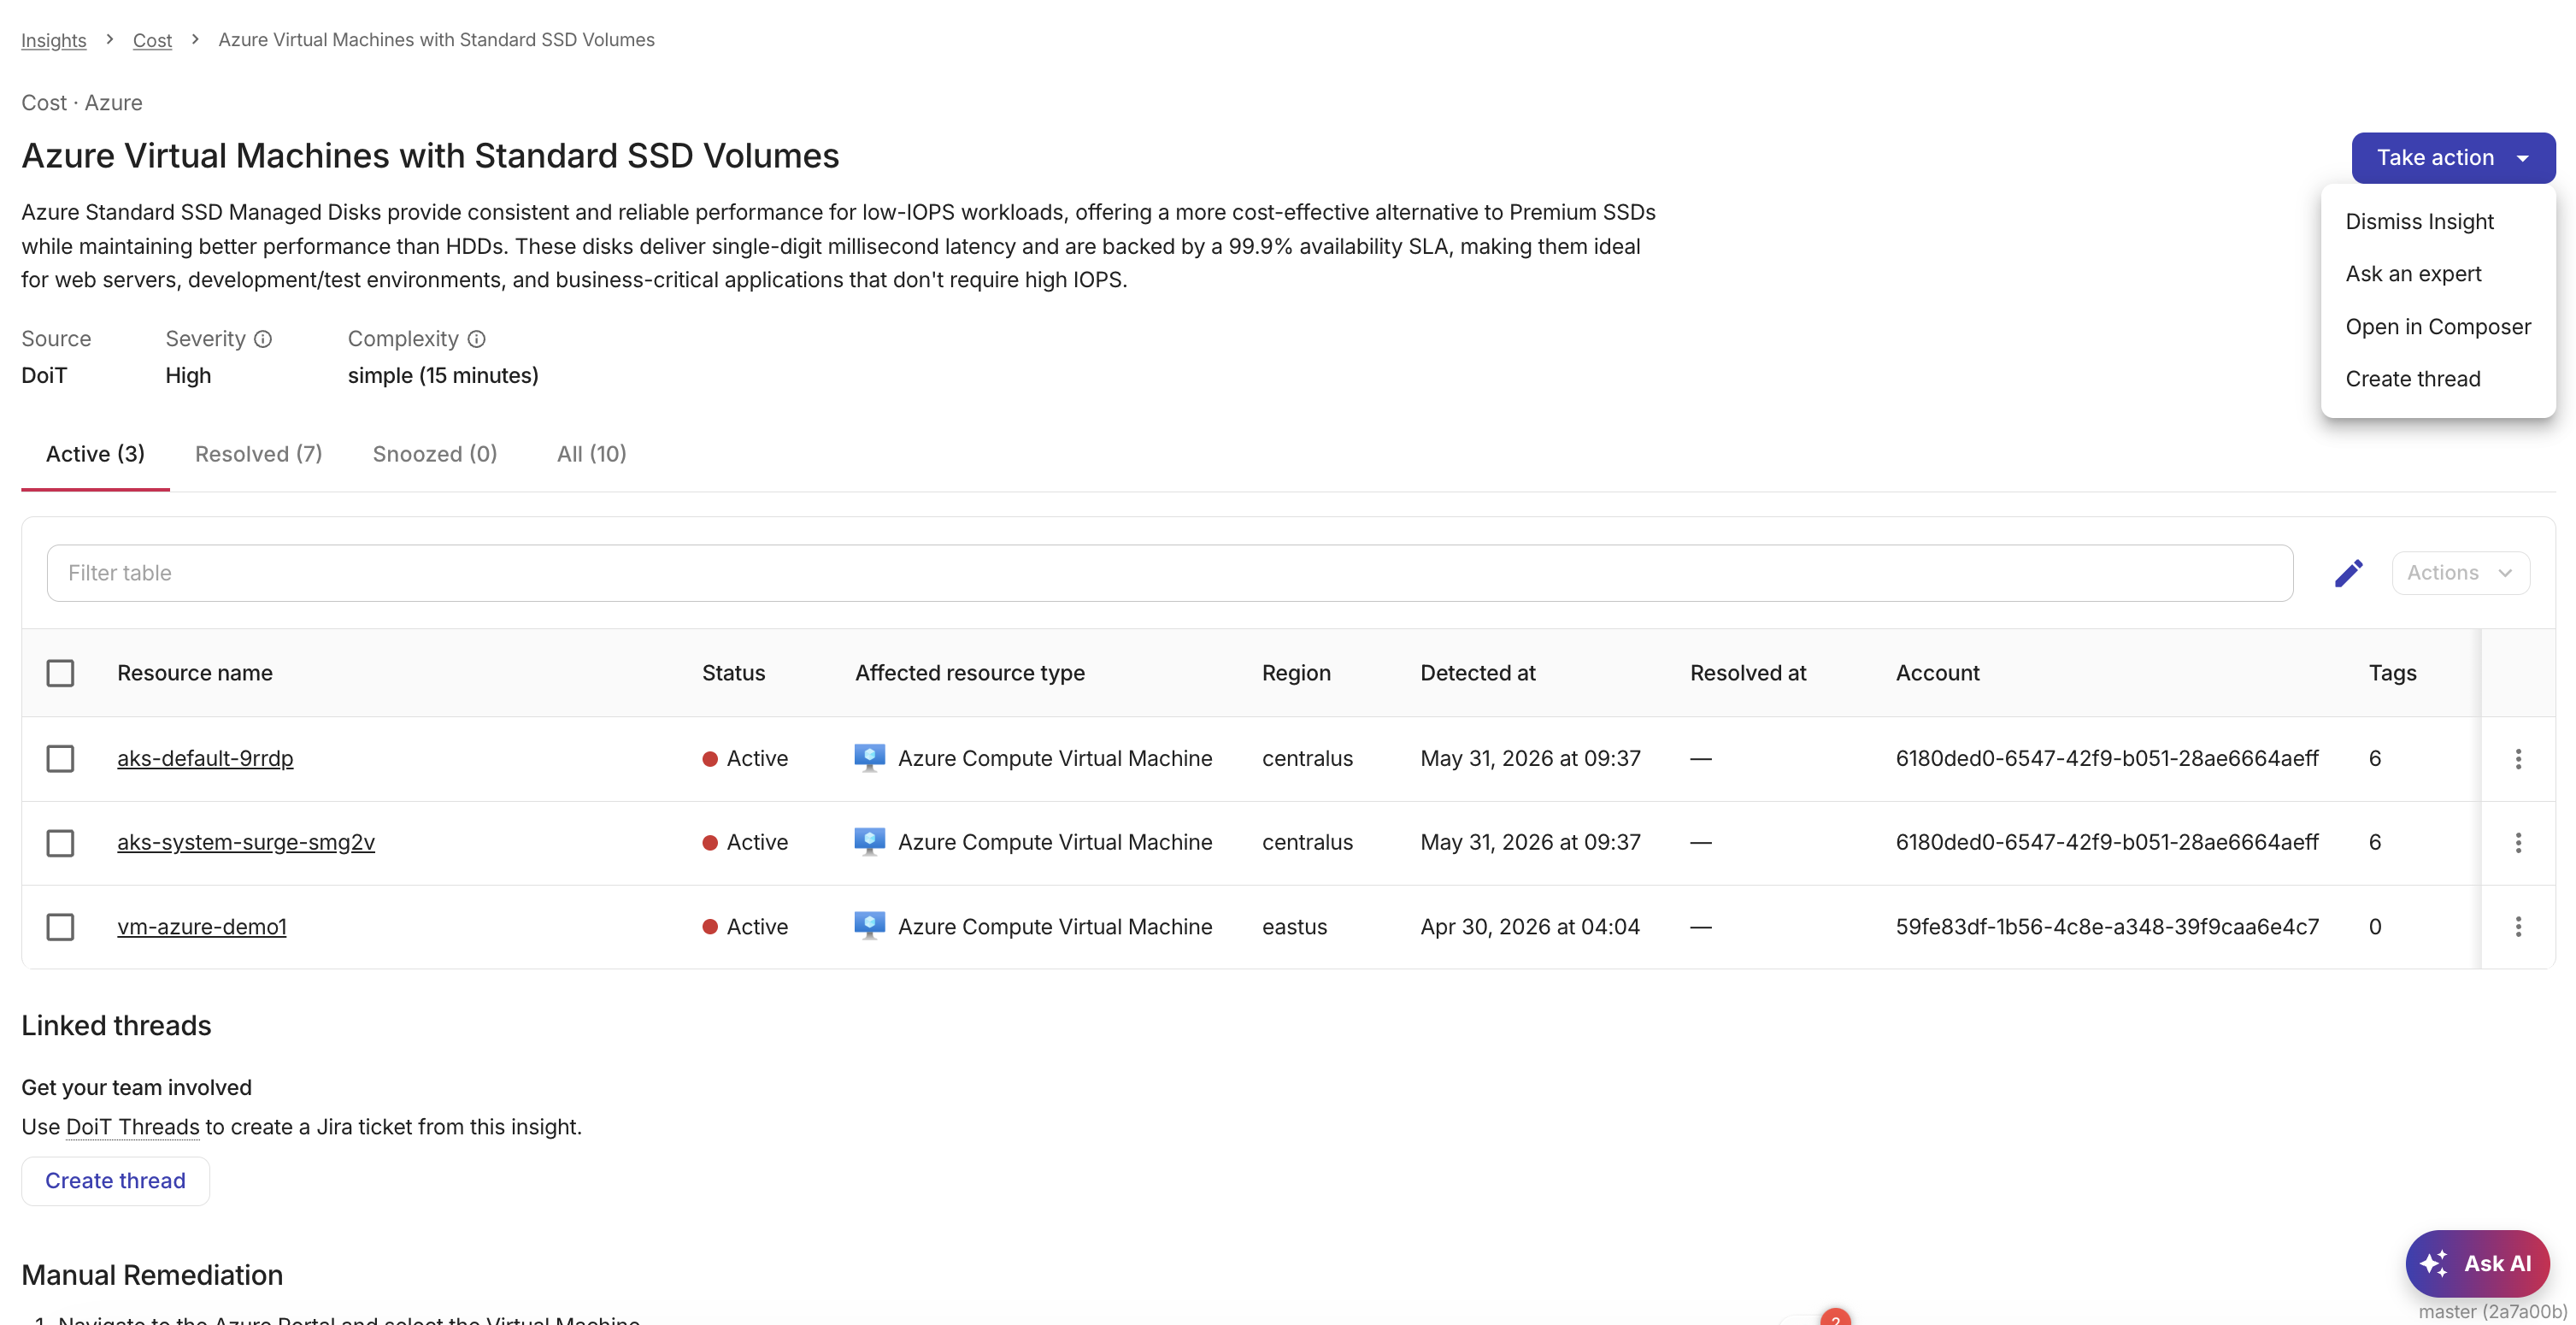The image size is (2576, 1325).
Task: Click the High severity value
Action: 188,376
